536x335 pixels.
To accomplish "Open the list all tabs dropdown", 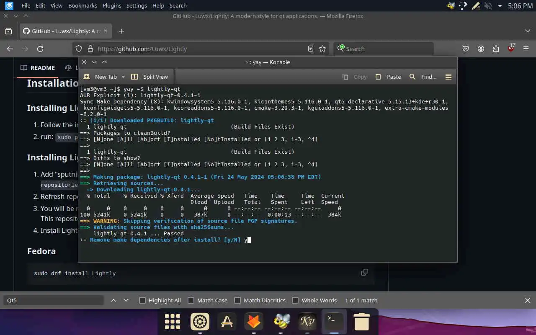I will pyautogui.click(x=528, y=31).
